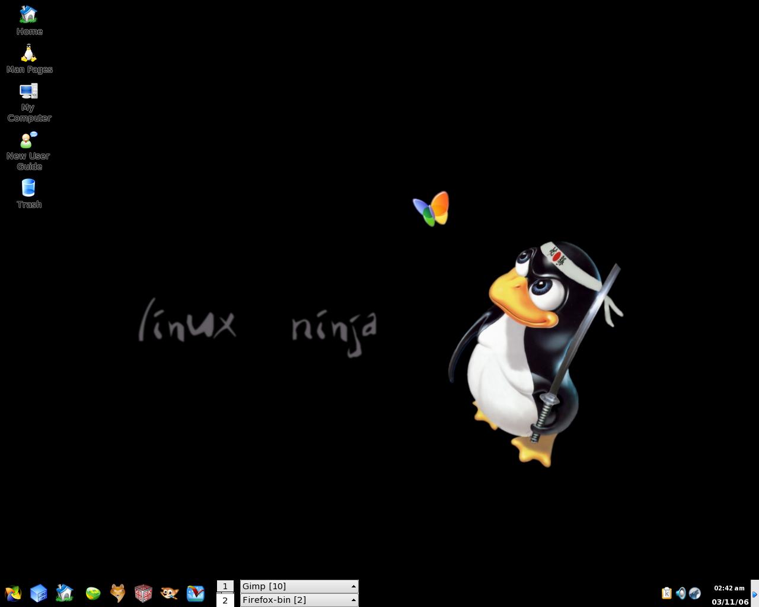The width and height of the screenshot is (759, 607).
Task: Open the volume speaker tray icon
Action: click(x=681, y=593)
